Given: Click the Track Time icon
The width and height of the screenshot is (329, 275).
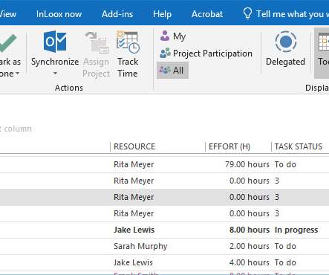Looking at the screenshot, I should (128, 42).
